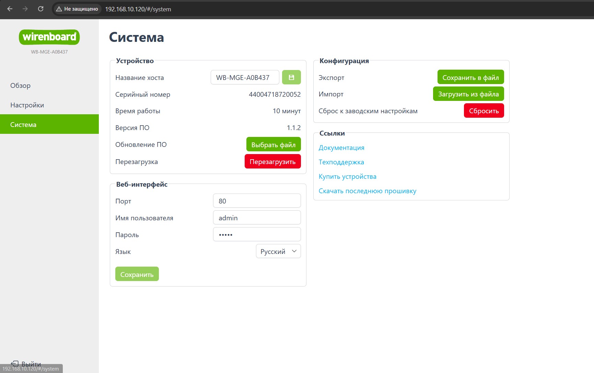Click the browser back arrow
Screen dimensions: 594x373
pyautogui.click(x=10, y=9)
